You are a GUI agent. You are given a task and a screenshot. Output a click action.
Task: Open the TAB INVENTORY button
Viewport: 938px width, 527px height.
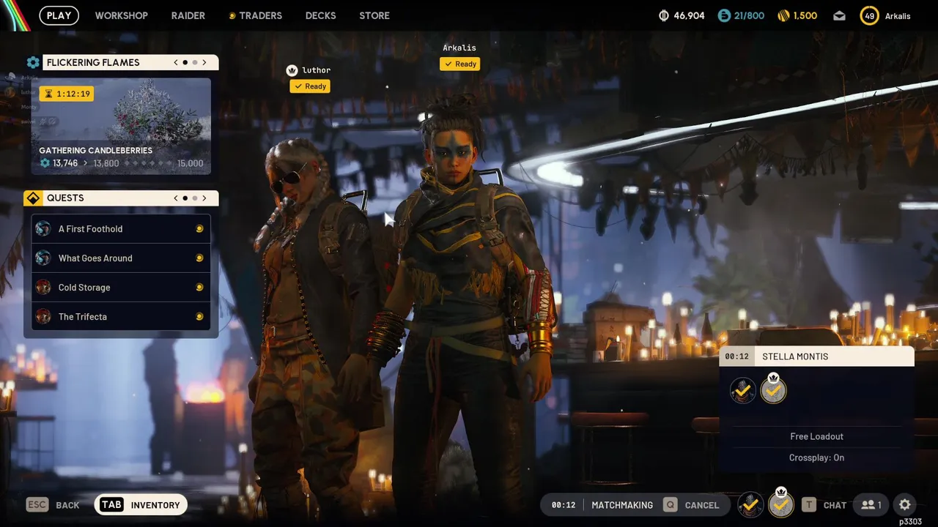141,505
